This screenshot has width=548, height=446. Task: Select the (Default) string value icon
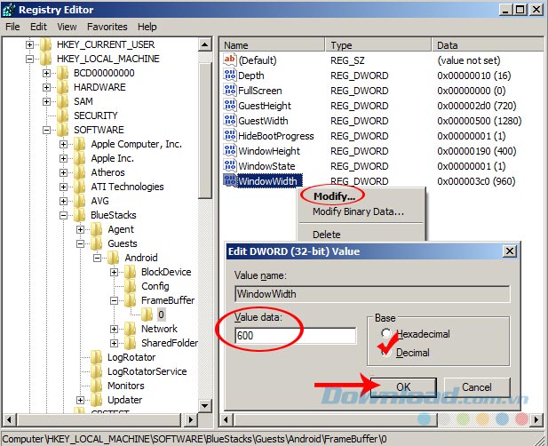[230, 60]
